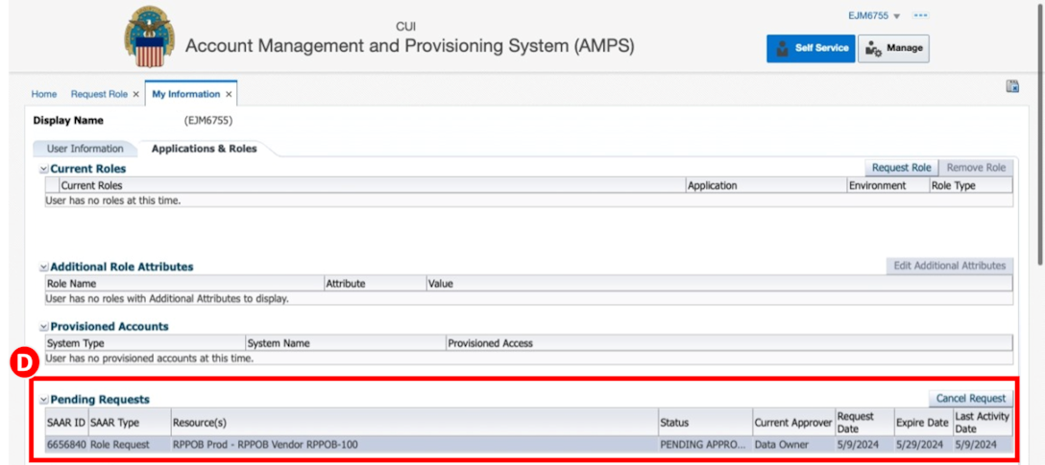Collapse the Provisioned Accounts section
This screenshot has height=465, width=1045.
pyautogui.click(x=44, y=327)
